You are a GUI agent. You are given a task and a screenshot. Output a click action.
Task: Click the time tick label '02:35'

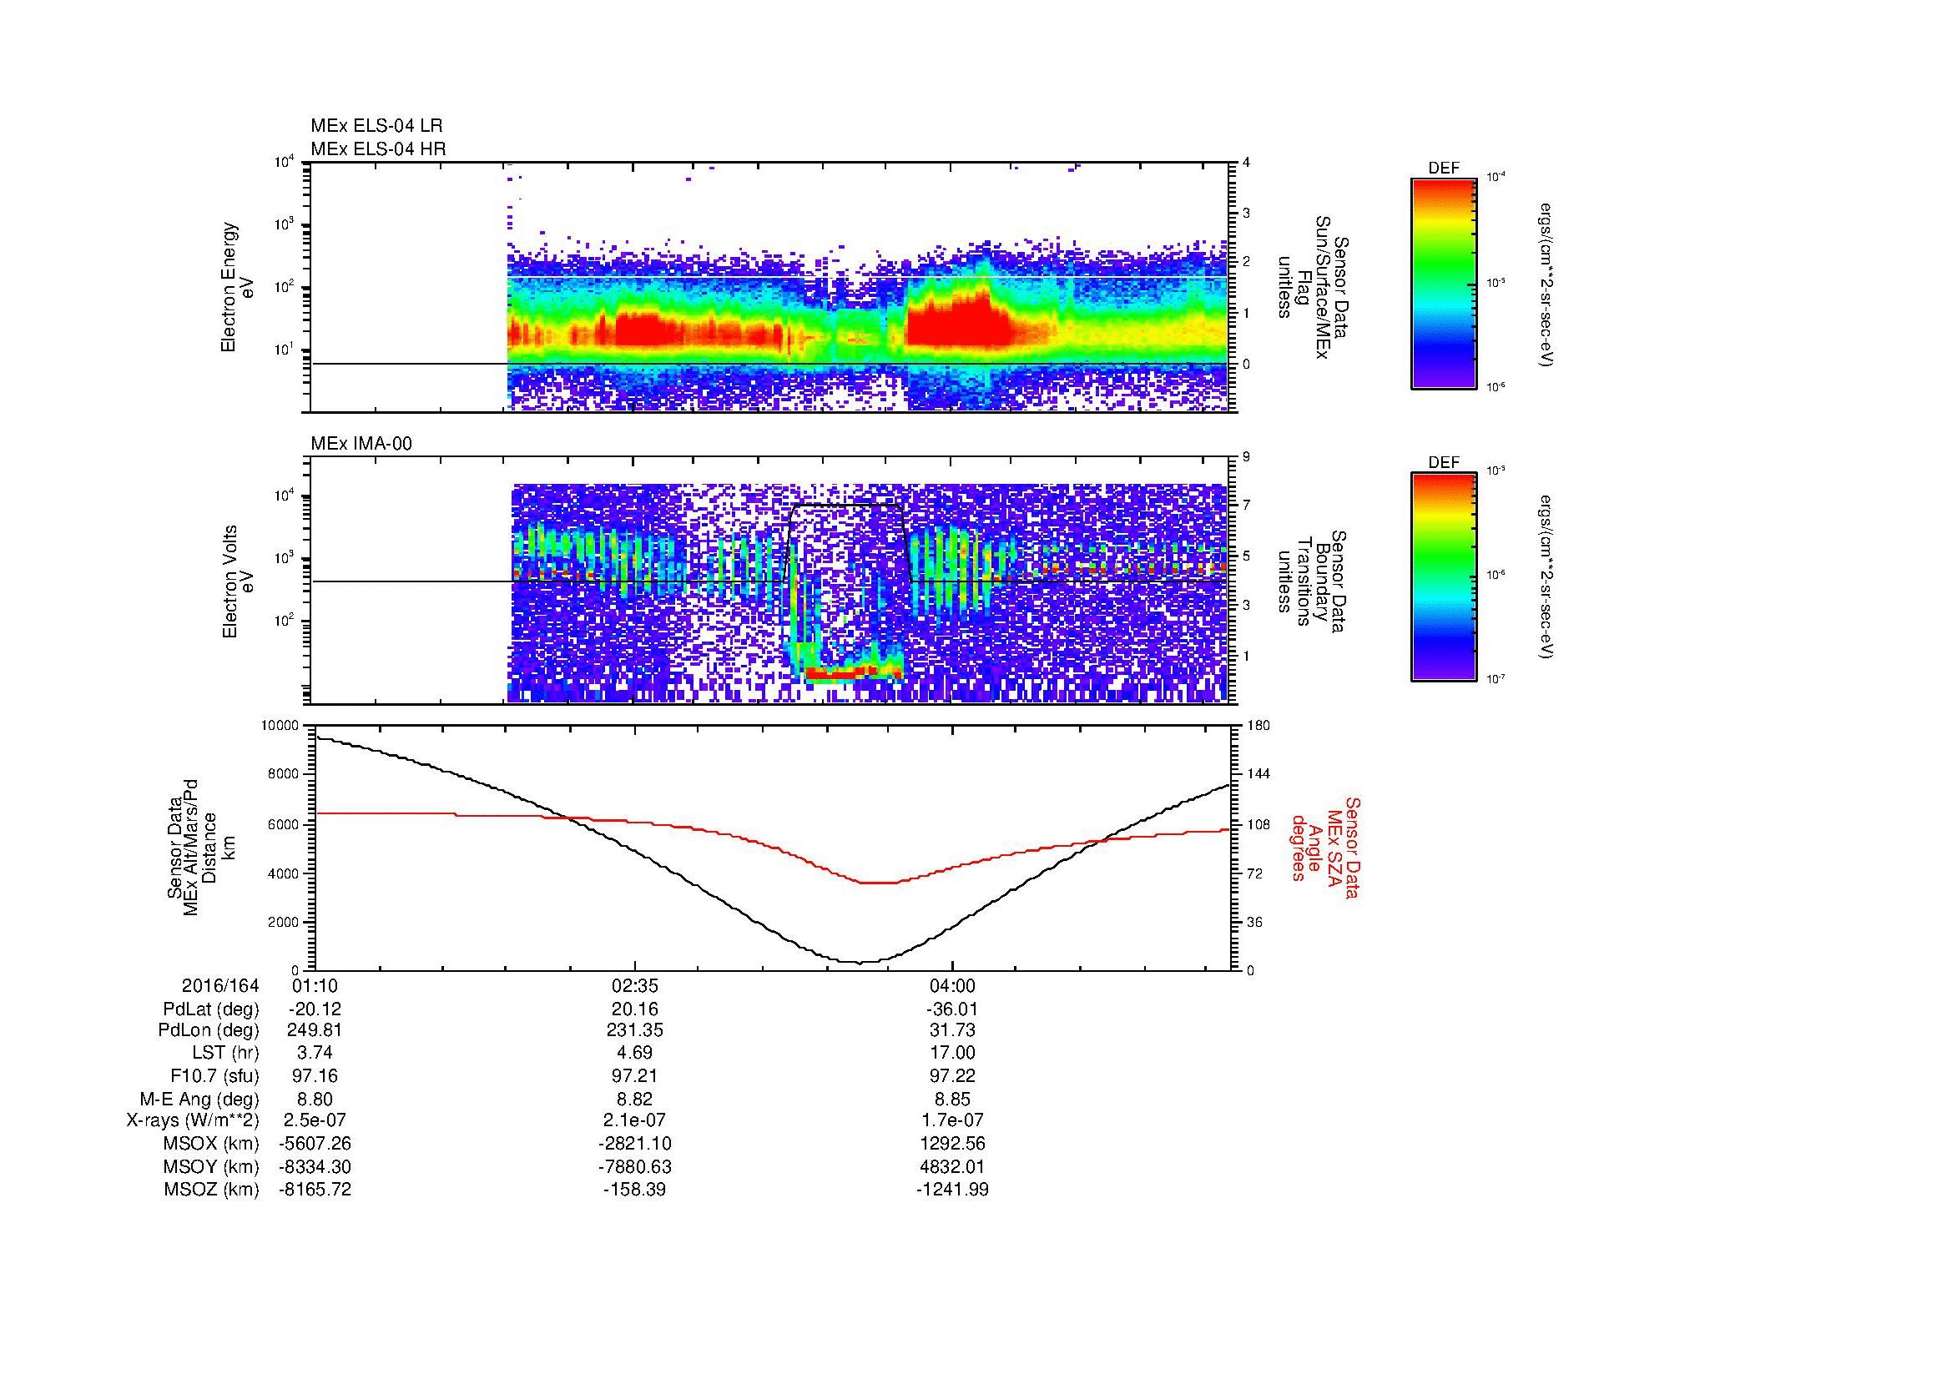coord(634,985)
